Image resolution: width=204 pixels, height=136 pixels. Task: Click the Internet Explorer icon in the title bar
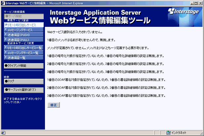3,3
